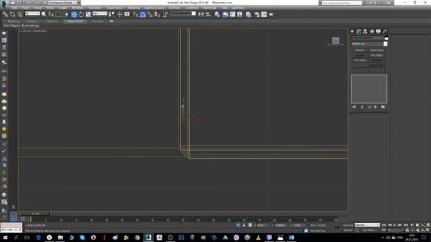Screen dimensions: 431x242
Task: Open Viber from the taskbar
Action: tap(269, 237)
